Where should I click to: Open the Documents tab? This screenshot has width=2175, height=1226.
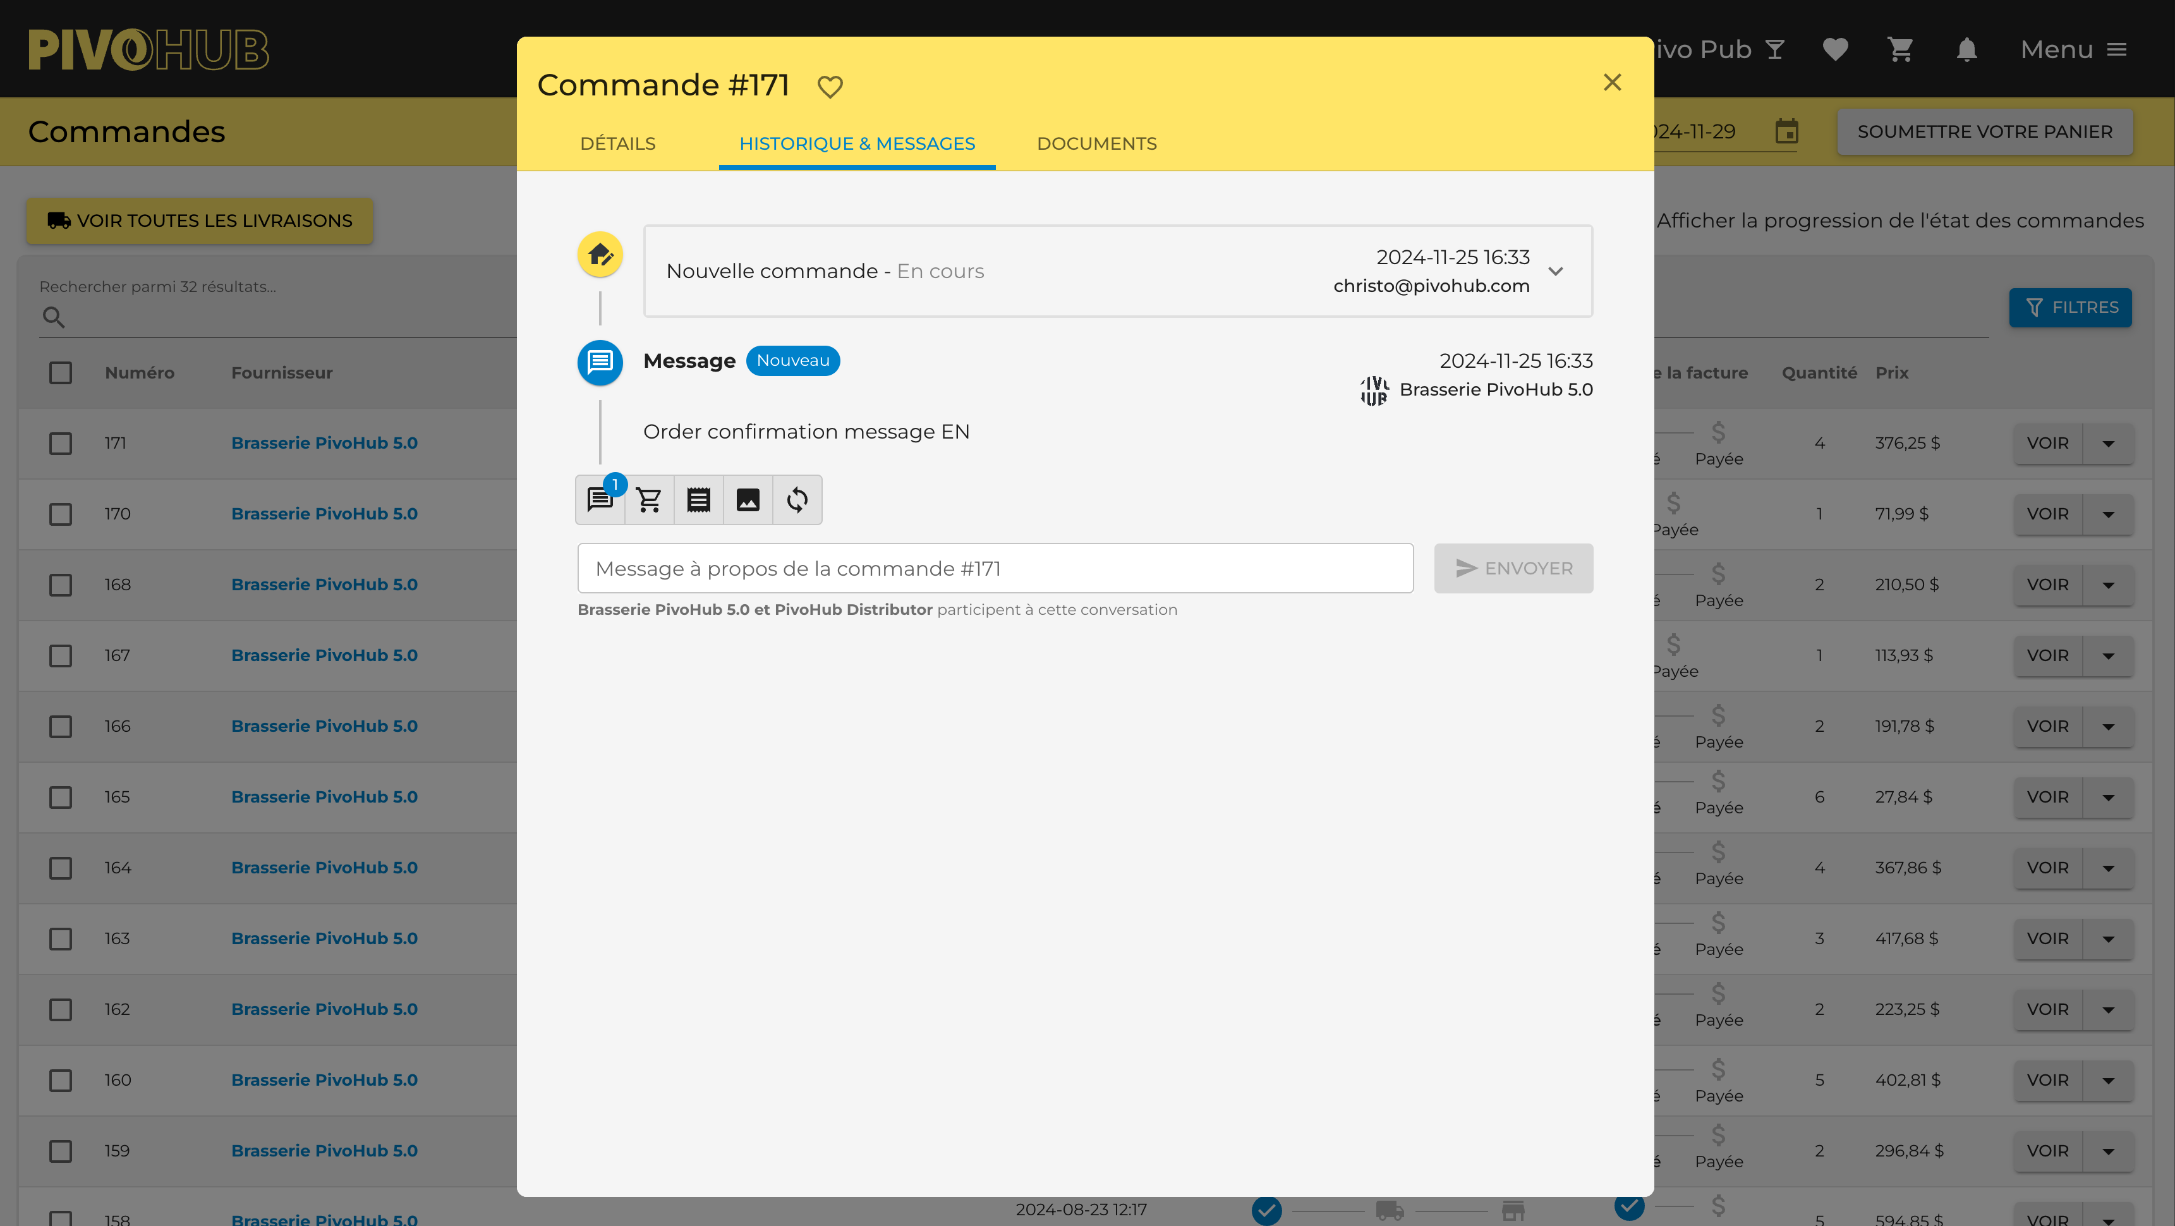coord(1096,143)
